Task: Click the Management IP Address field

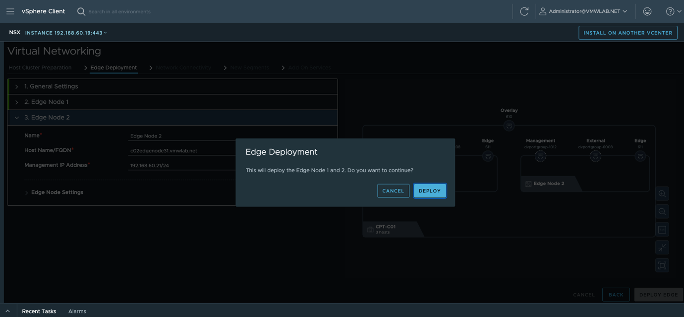Action: pyautogui.click(x=182, y=165)
